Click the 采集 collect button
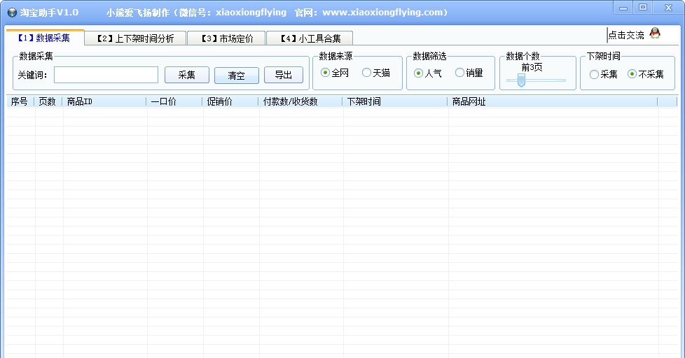Screen dimensions: 685x358 [187, 75]
